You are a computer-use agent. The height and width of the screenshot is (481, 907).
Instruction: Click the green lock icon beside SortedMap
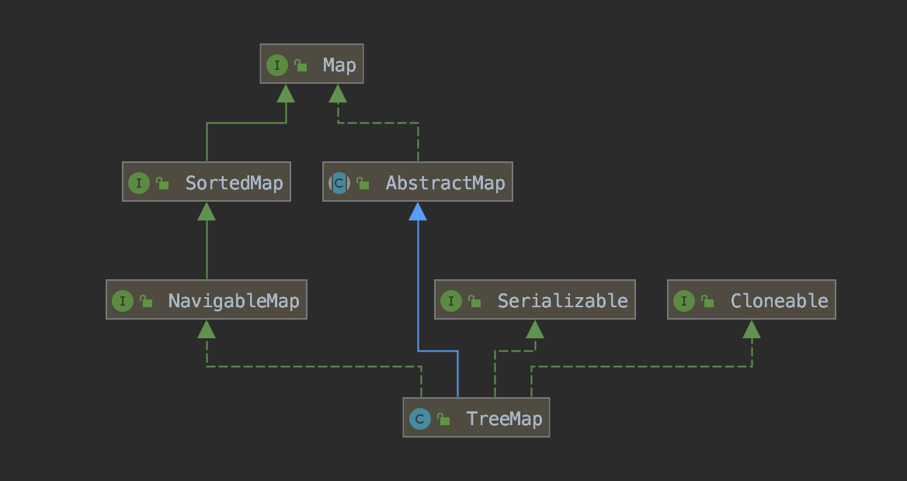(x=162, y=184)
